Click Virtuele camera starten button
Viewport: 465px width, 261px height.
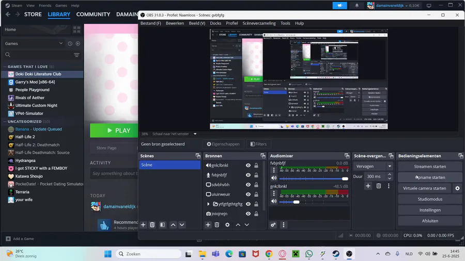(424, 188)
